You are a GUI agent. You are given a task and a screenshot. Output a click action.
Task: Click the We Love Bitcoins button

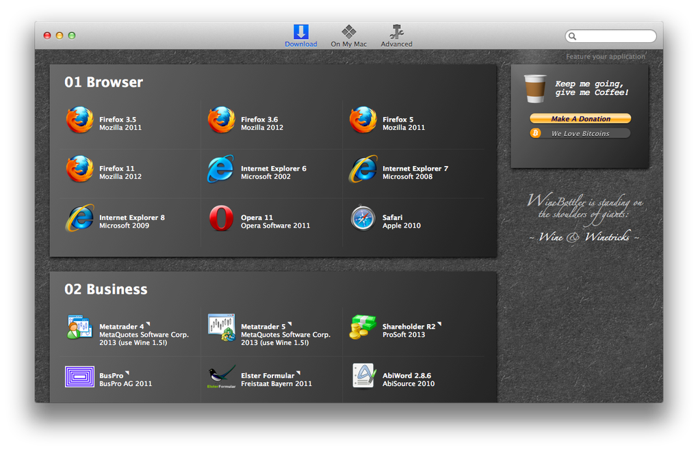[x=580, y=133]
